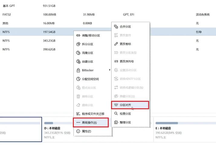Choose 整理分区 in the submenu
Viewport: 216px width, 151px height.
pyautogui.click(x=130, y=122)
